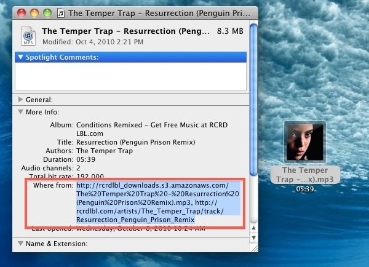369x267 pixels.
Task: Select The Temper Trap mp3 desktop album thumbnail
Action: click(305, 142)
